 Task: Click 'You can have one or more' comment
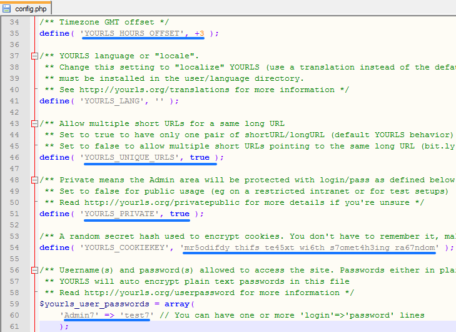click(292, 316)
